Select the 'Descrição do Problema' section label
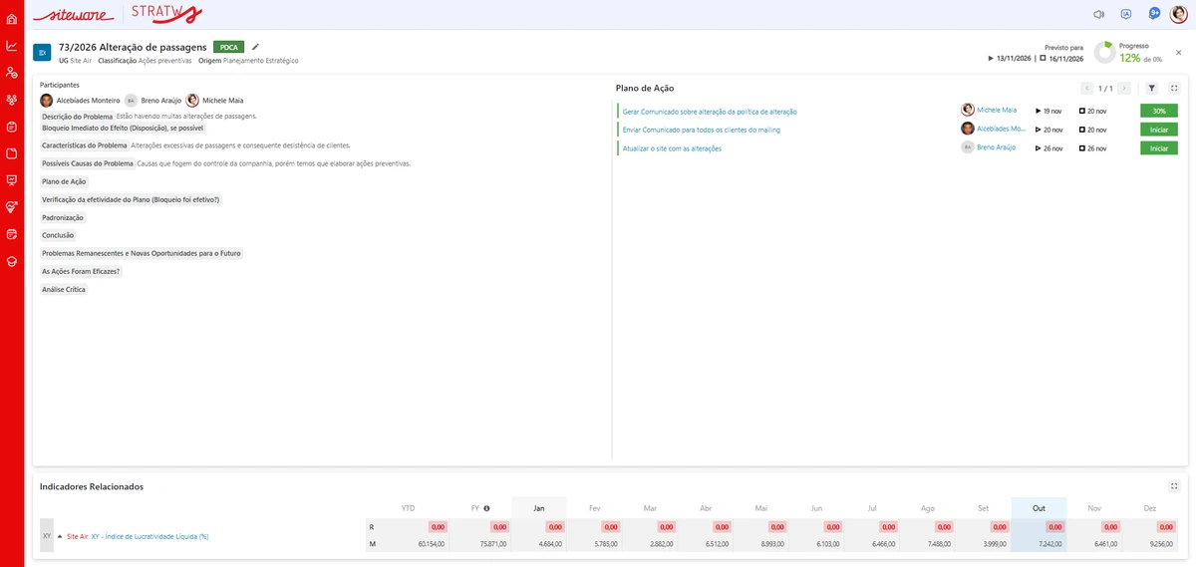Screen dimensions: 1196x567 pyautogui.click(x=77, y=117)
